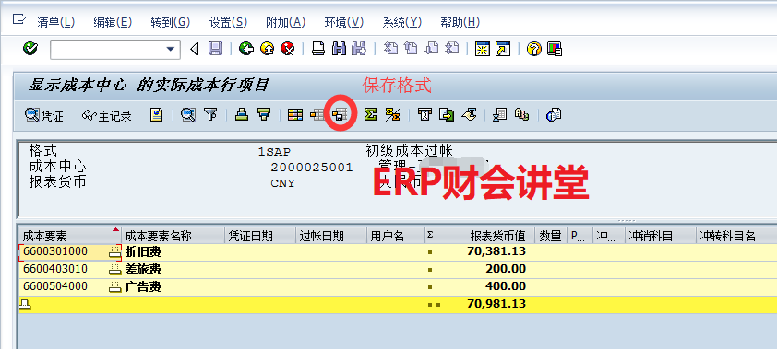Click the green Enter checkmark icon
Viewport: 777px width, 349px height.
click(30, 49)
